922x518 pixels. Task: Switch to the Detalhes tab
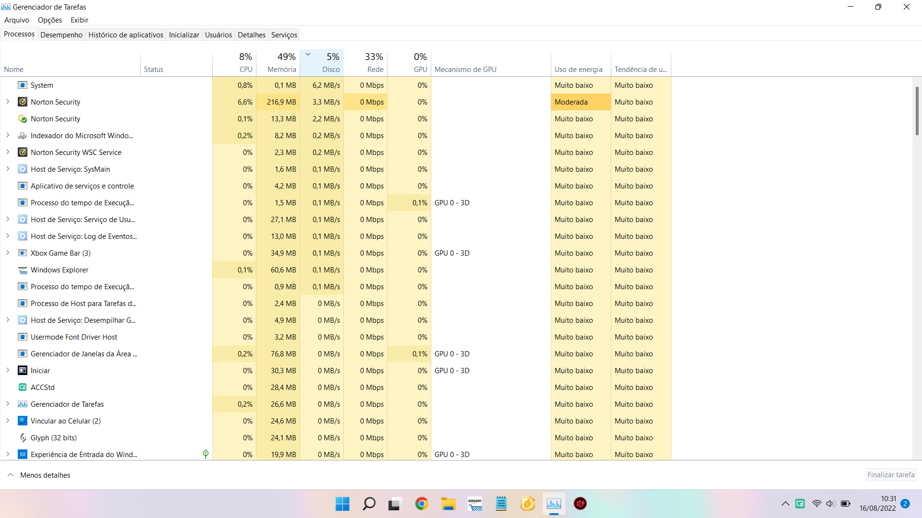(252, 35)
